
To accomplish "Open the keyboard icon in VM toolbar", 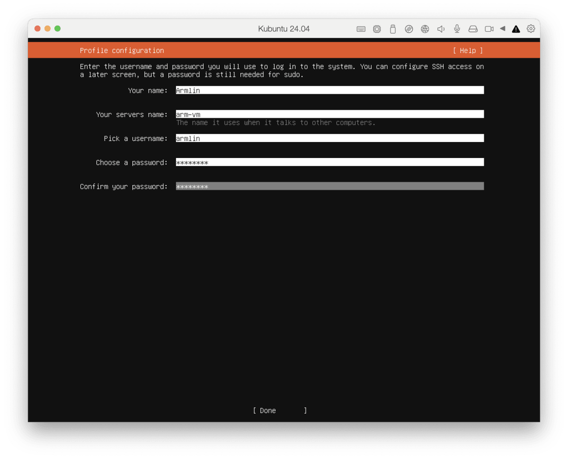I will pyautogui.click(x=361, y=29).
